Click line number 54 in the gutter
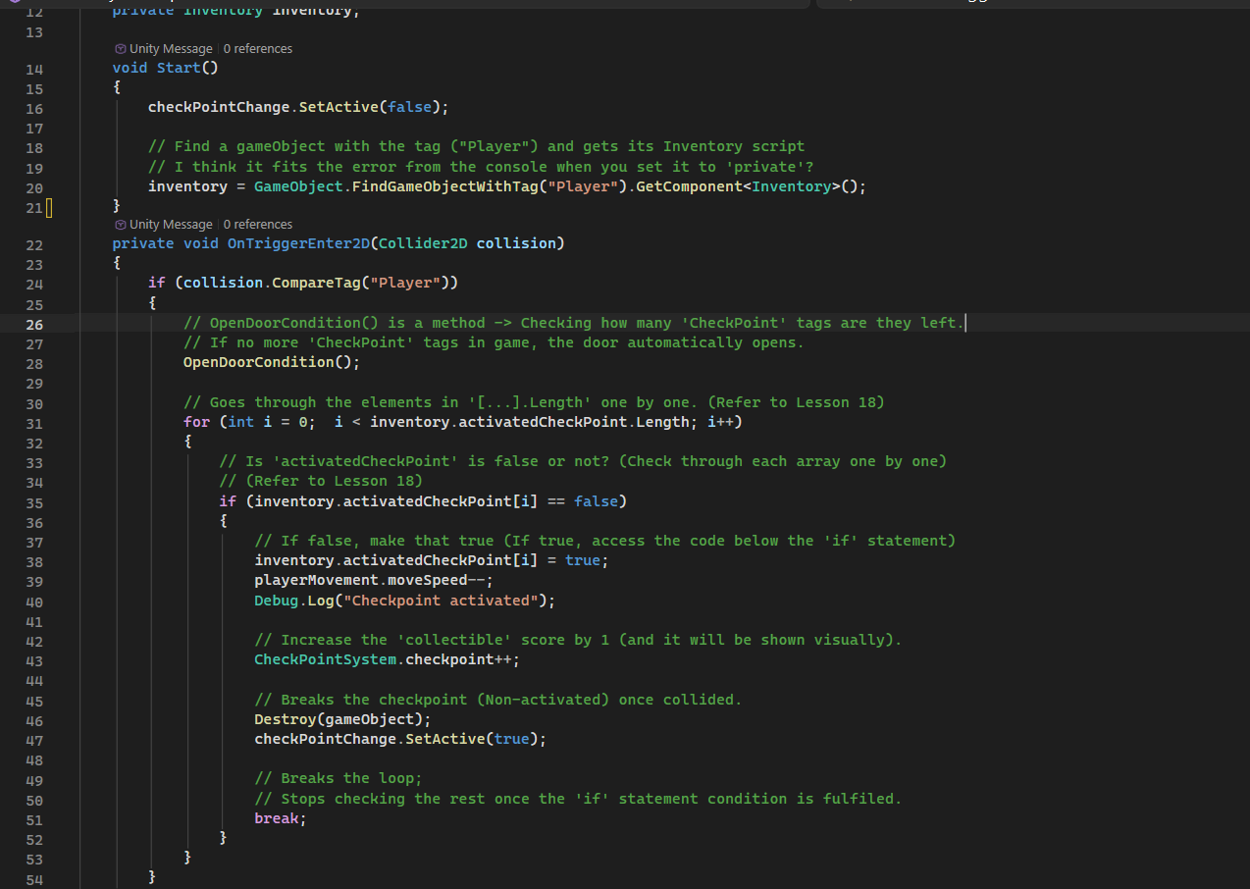Viewport: 1250px width, 889px height. point(34,879)
